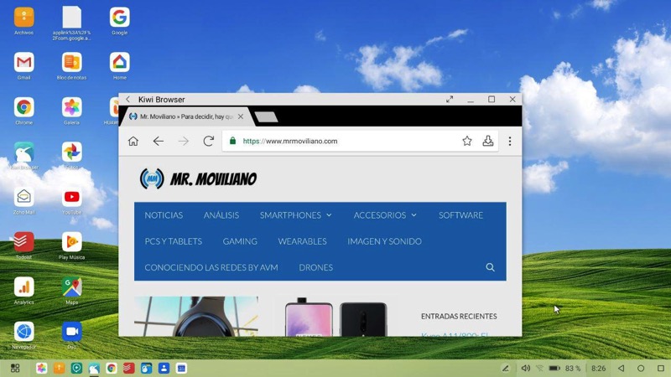Click the Android home circle button
Viewport: 671px width, 377px height.
click(x=641, y=368)
